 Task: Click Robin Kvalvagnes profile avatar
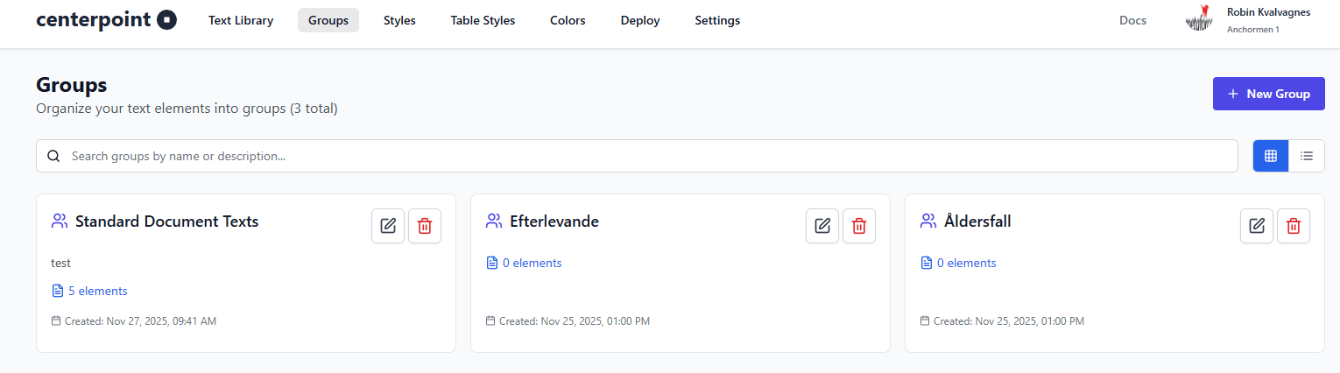pyautogui.click(x=1199, y=20)
